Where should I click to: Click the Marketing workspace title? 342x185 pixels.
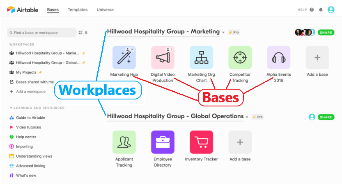pyautogui.click(x=163, y=32)
